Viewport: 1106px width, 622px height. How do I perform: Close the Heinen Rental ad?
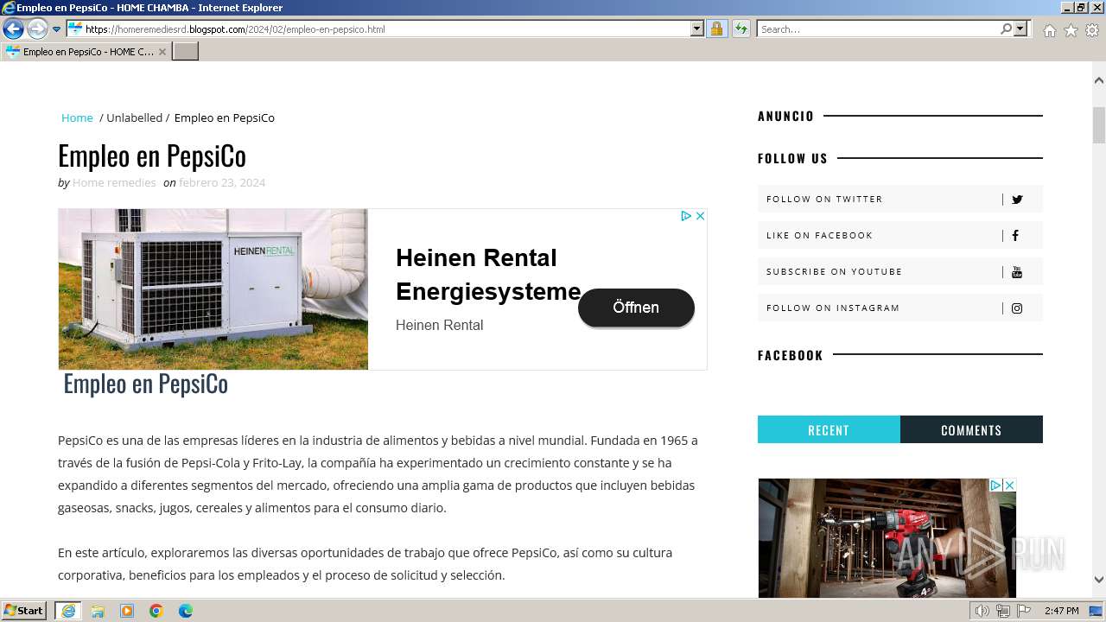700,216
